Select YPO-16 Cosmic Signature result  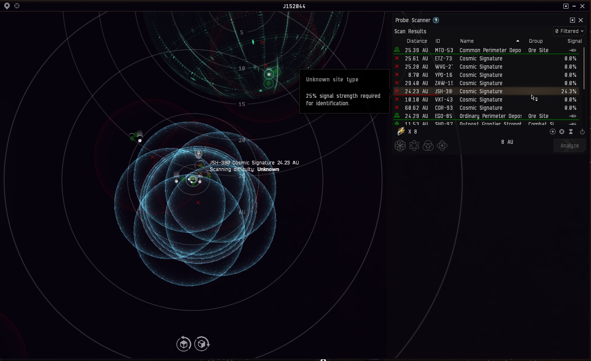pos(487,75)
